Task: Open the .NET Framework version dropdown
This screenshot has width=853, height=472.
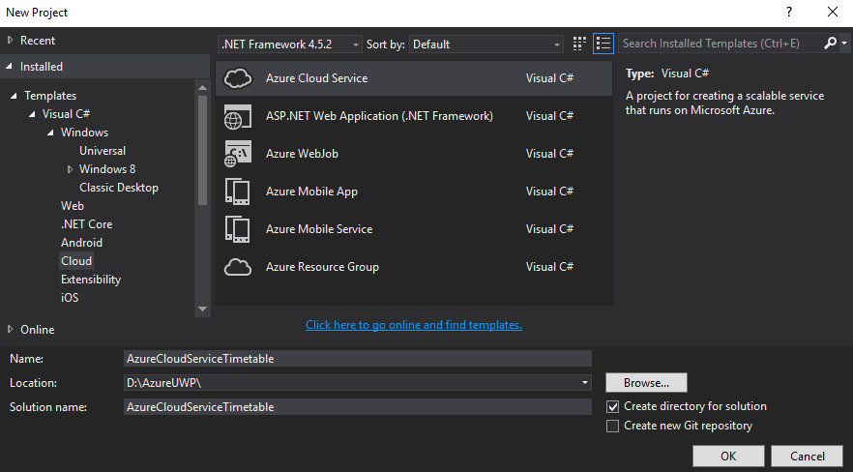Action: [290, 44]
